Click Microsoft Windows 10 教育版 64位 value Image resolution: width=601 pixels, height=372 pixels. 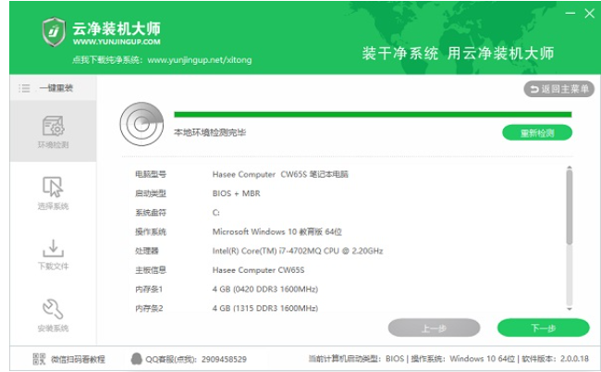276,231
